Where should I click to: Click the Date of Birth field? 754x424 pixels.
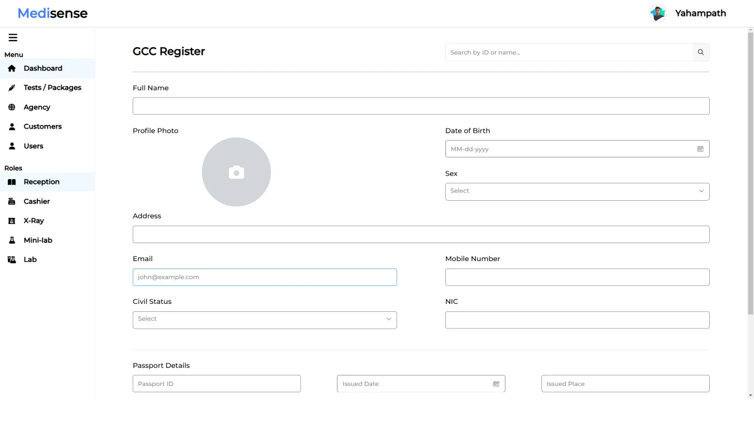tap(577, 149)
